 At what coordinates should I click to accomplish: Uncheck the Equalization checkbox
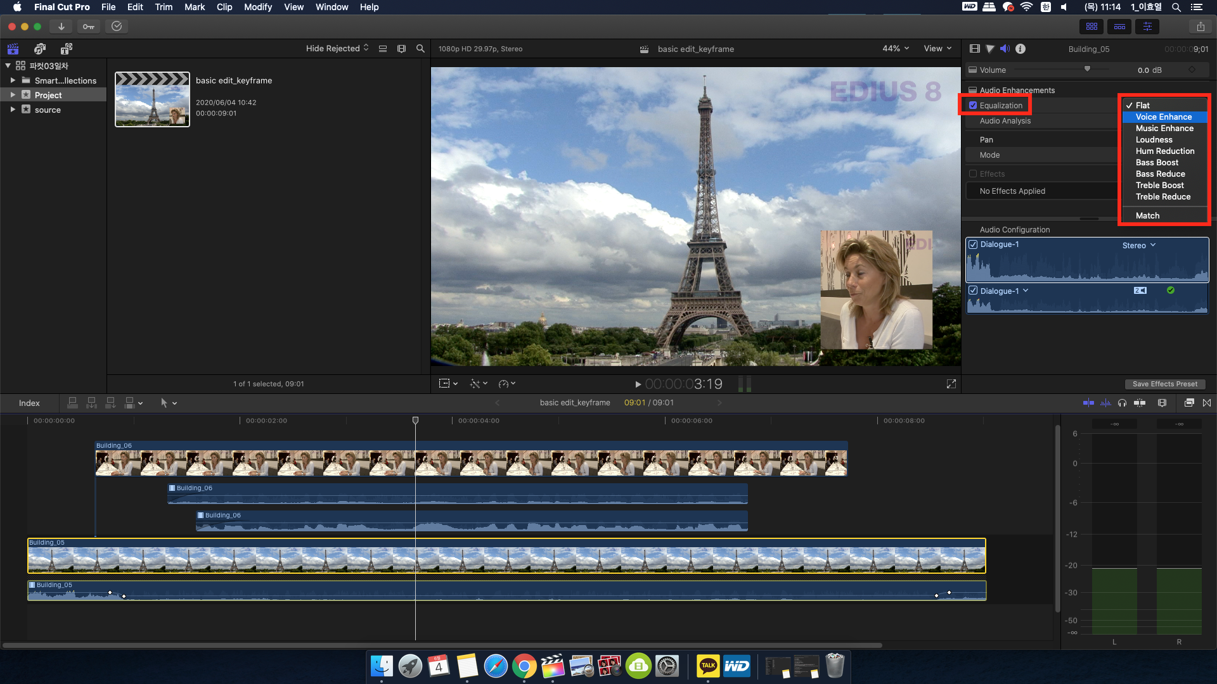click(x=973, y=105)
